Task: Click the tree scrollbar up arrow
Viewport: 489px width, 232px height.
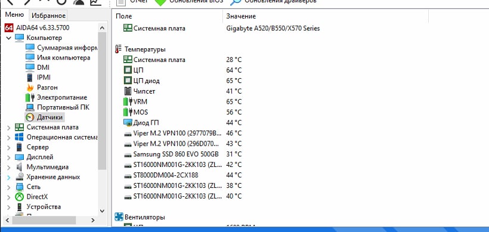Action: [x=103, y=28]
